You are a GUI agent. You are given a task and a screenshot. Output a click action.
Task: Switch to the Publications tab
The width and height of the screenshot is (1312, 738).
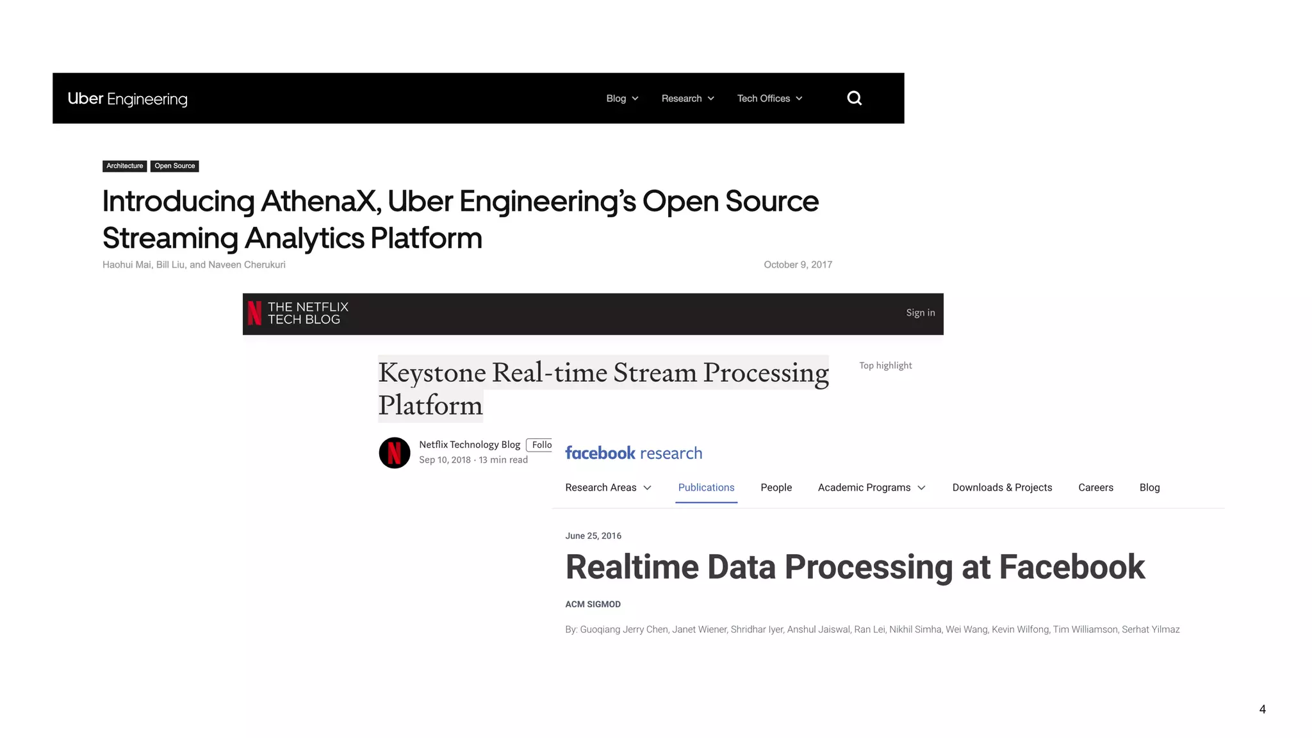[x=706, y=488]
